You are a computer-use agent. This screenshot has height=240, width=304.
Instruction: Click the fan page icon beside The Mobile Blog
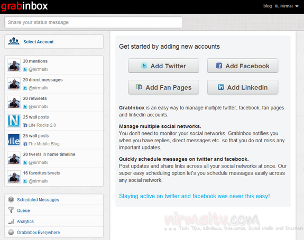[25, 144]
